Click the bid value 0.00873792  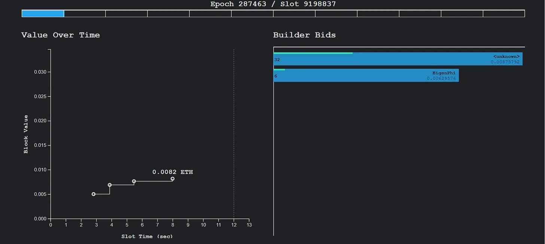tap(505, 62)
